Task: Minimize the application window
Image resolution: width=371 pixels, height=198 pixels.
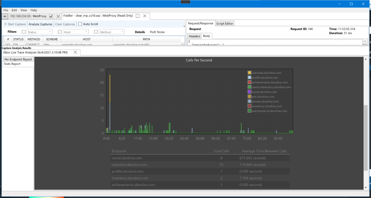Action: coord(340,4)
